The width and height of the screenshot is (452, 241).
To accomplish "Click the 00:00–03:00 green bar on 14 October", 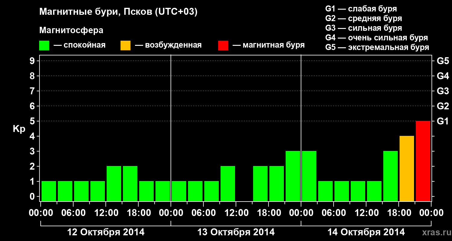I will [309, 176].
